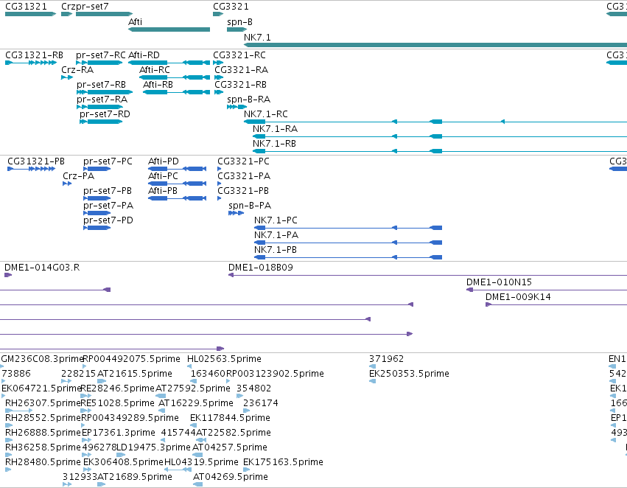Click the CG3321-RA transcript label
Viewport: 627px width, 488px height.
click(241, 69)
